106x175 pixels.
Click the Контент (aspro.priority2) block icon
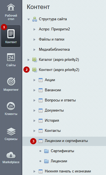coord(35,70)
